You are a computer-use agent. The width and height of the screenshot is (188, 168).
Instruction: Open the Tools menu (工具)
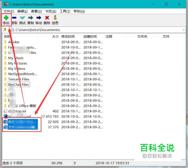click(65, 11)
